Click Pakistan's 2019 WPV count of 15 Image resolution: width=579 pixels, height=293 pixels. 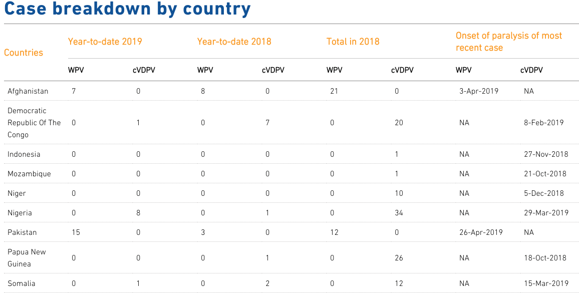click(x=76, y=232)
